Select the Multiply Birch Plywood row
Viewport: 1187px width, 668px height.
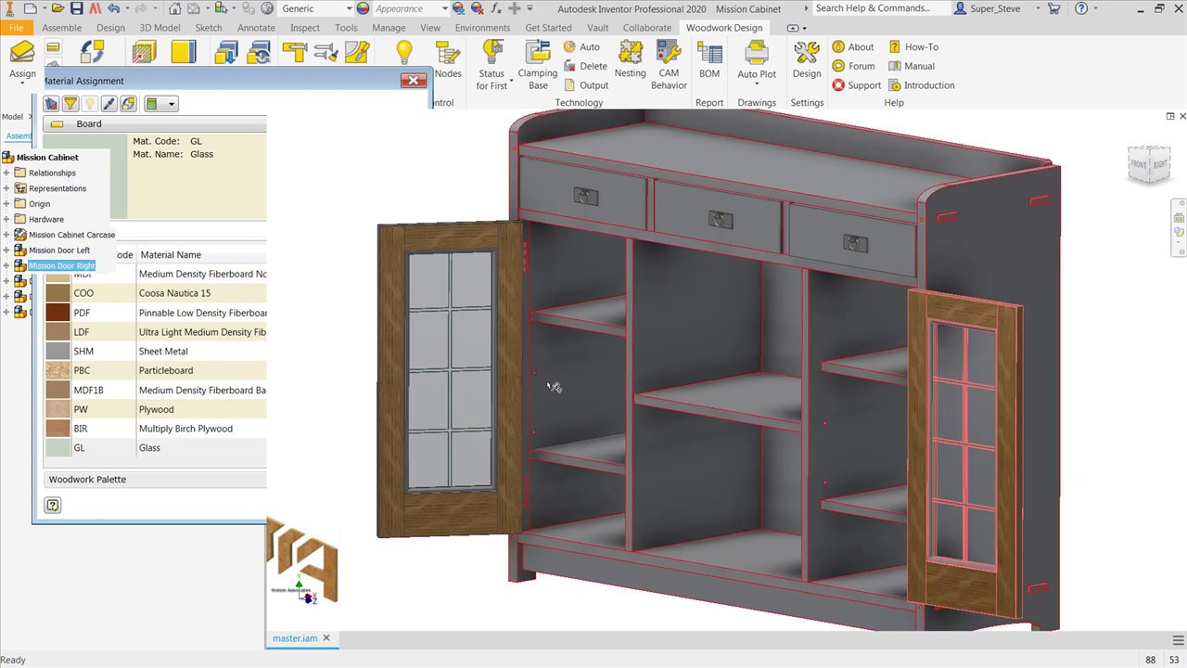[155, 429]
